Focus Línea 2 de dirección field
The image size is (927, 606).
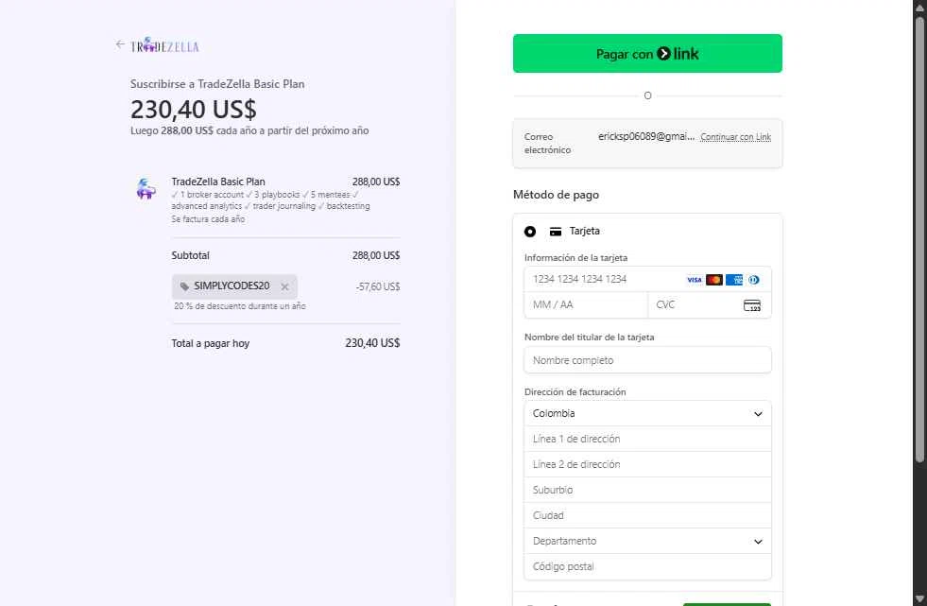[647, 465]
